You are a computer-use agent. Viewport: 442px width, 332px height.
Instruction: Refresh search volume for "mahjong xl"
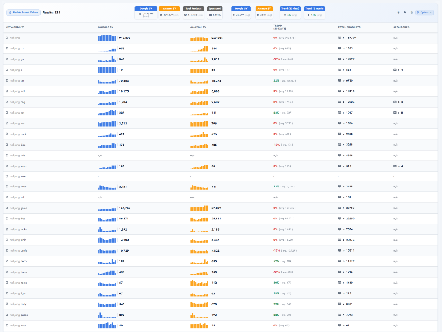point(7,70)
